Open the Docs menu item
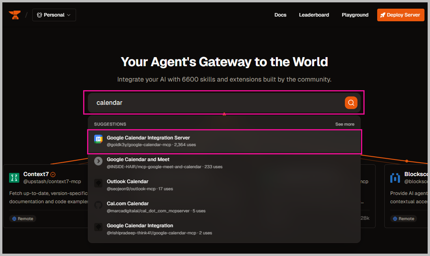 [x=280, y=15]
